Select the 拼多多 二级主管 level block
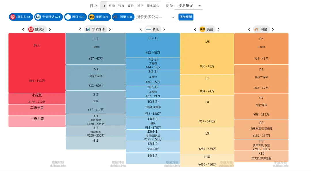 37,110
